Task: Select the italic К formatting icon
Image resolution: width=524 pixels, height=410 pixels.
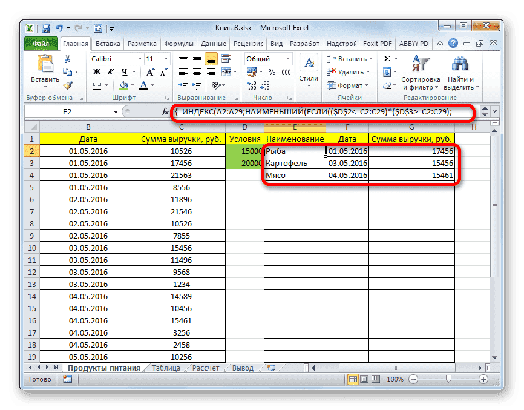Action: click(111, 70)
